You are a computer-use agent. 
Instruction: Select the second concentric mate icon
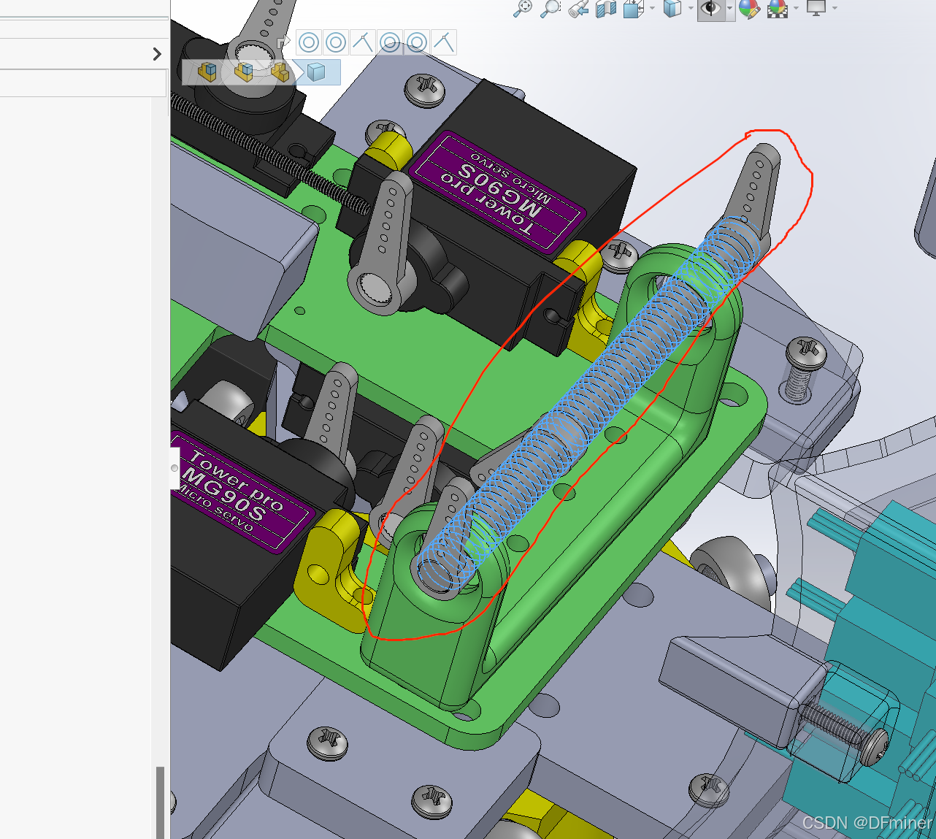pos(336,42)
